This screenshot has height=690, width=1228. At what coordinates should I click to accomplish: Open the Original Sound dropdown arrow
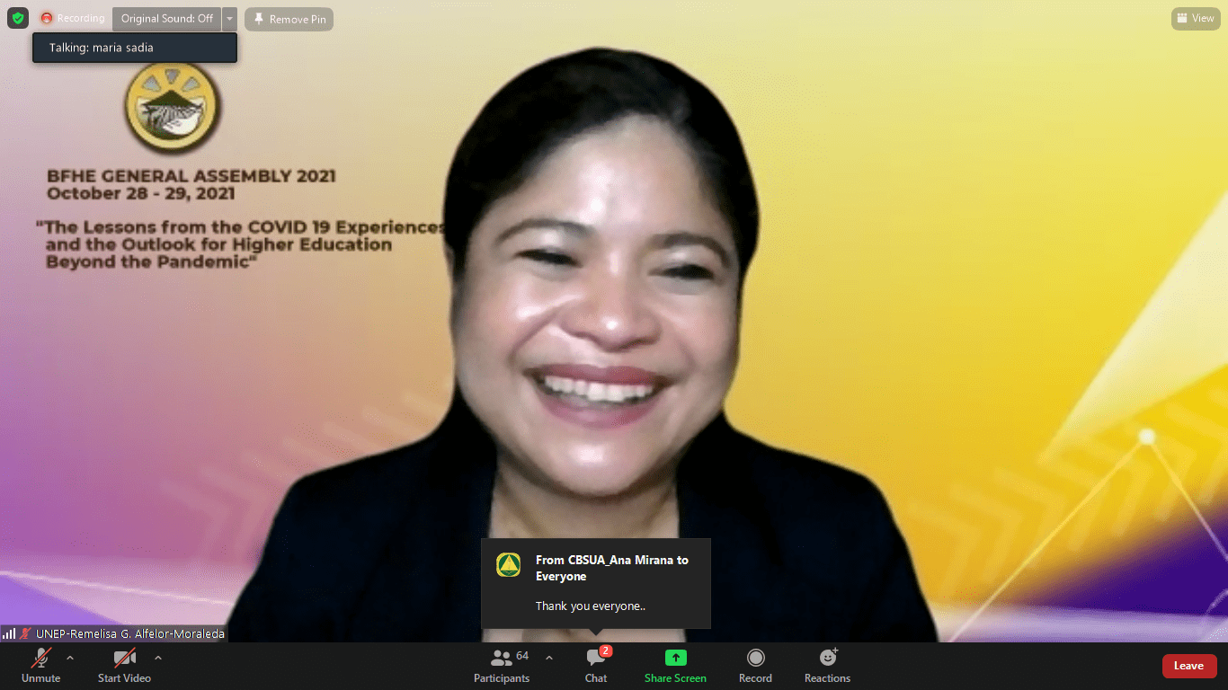pos(229,18)
